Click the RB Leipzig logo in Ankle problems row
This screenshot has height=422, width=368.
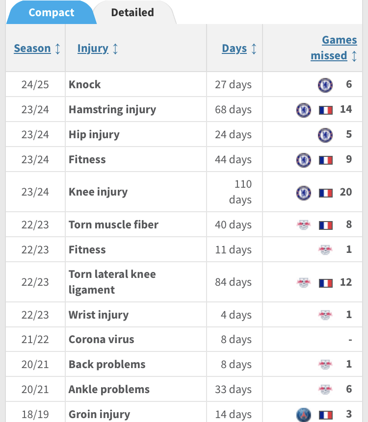pos(325,390)
